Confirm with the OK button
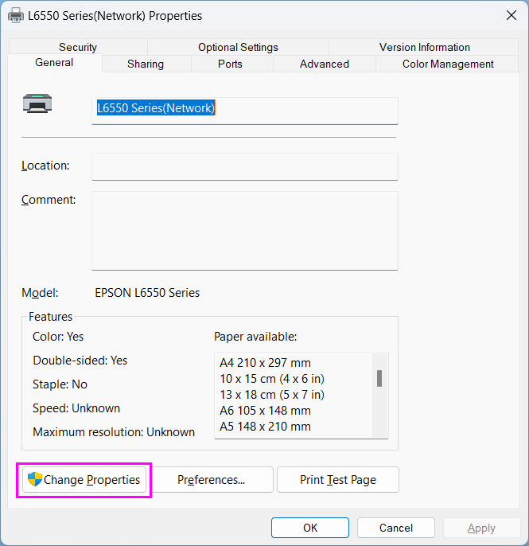529x546 pixels. [309, 528]
